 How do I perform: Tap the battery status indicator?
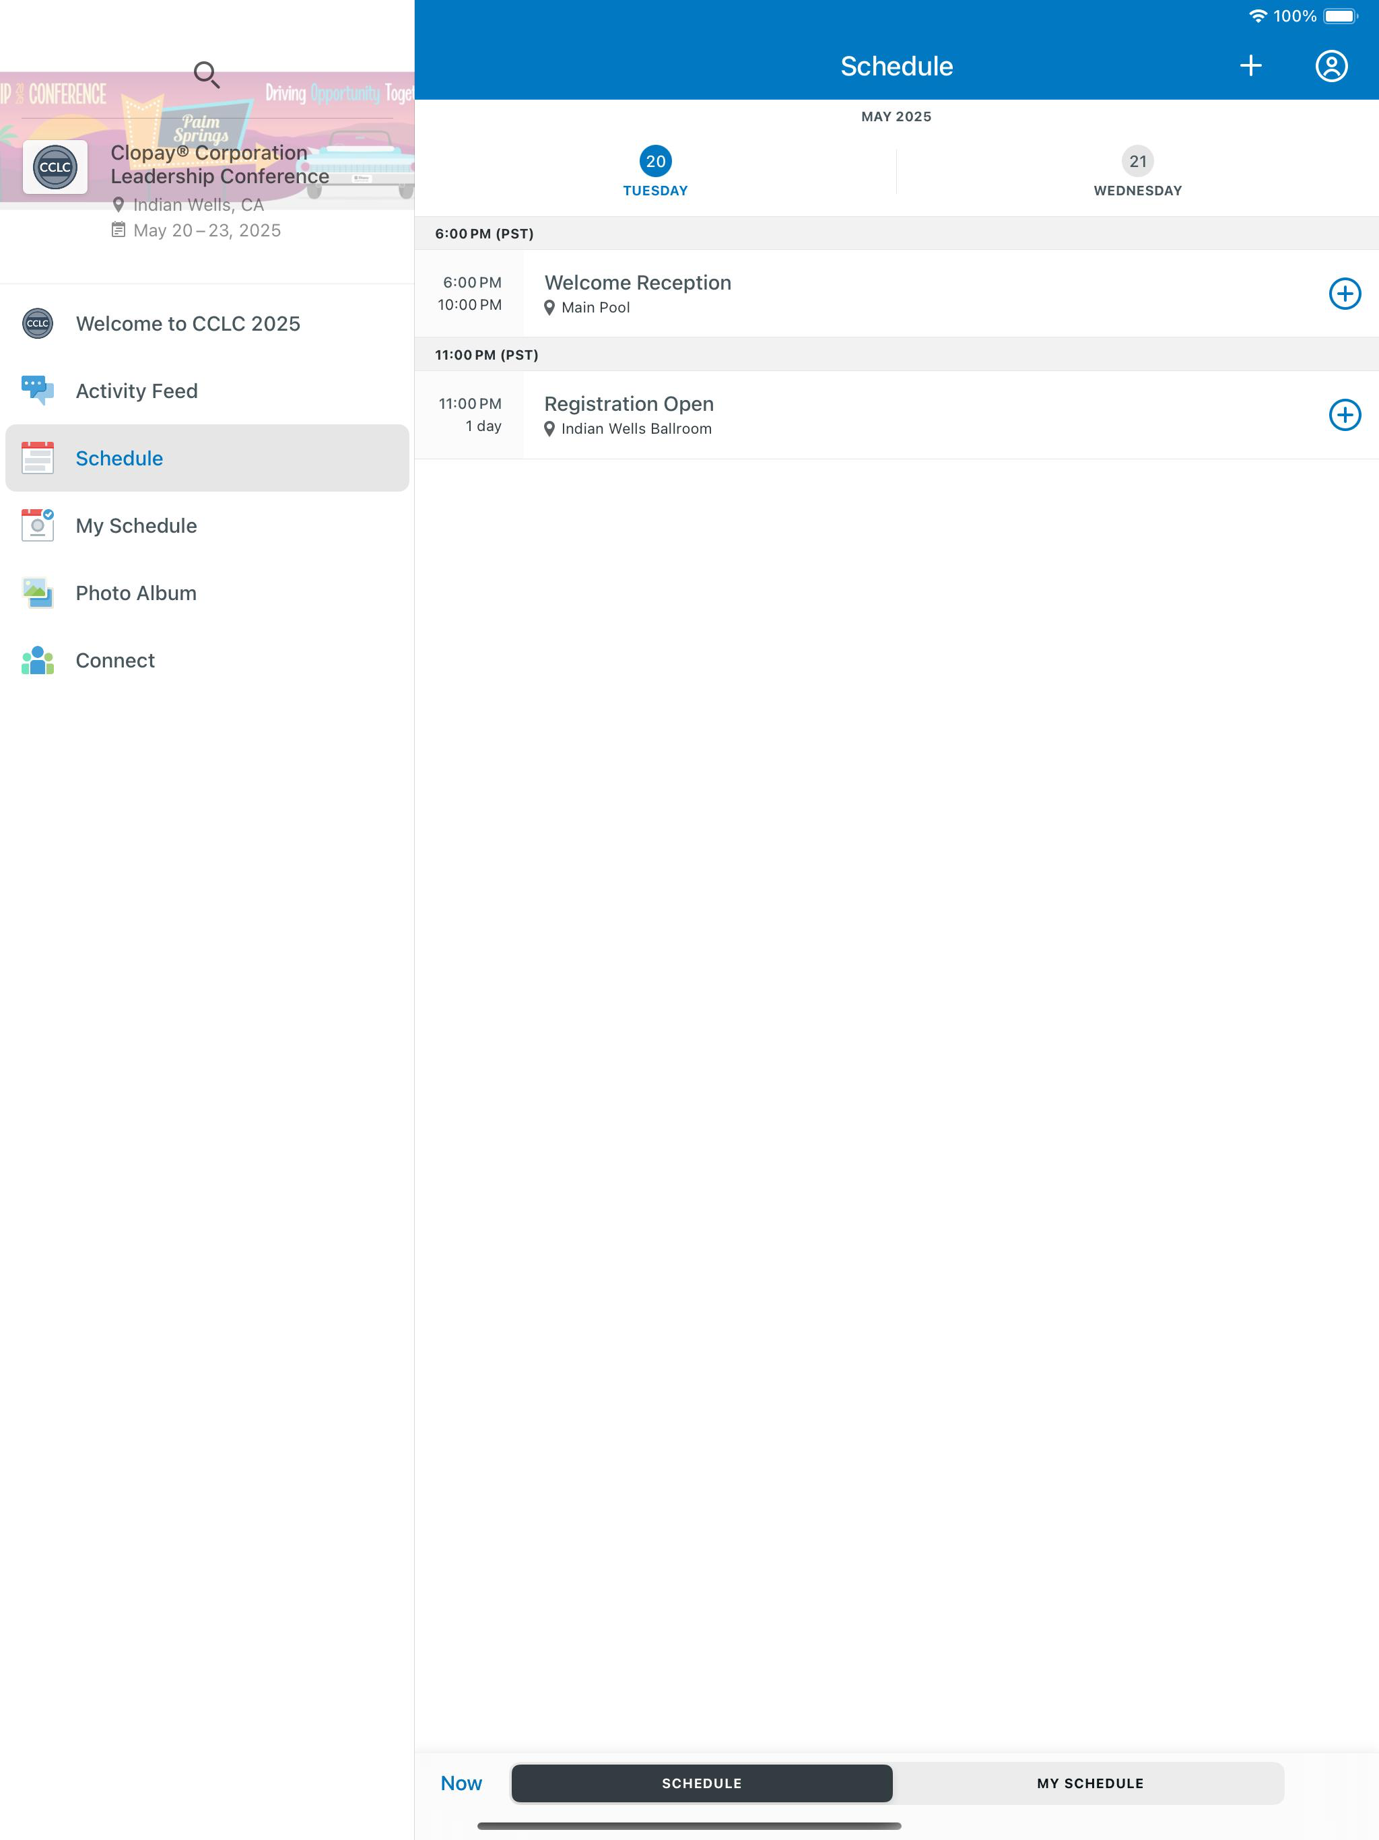point(1340,15)
